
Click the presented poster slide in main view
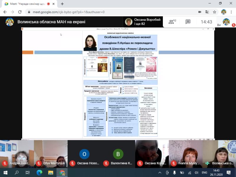pyautogui.click(x=118, y=83)
